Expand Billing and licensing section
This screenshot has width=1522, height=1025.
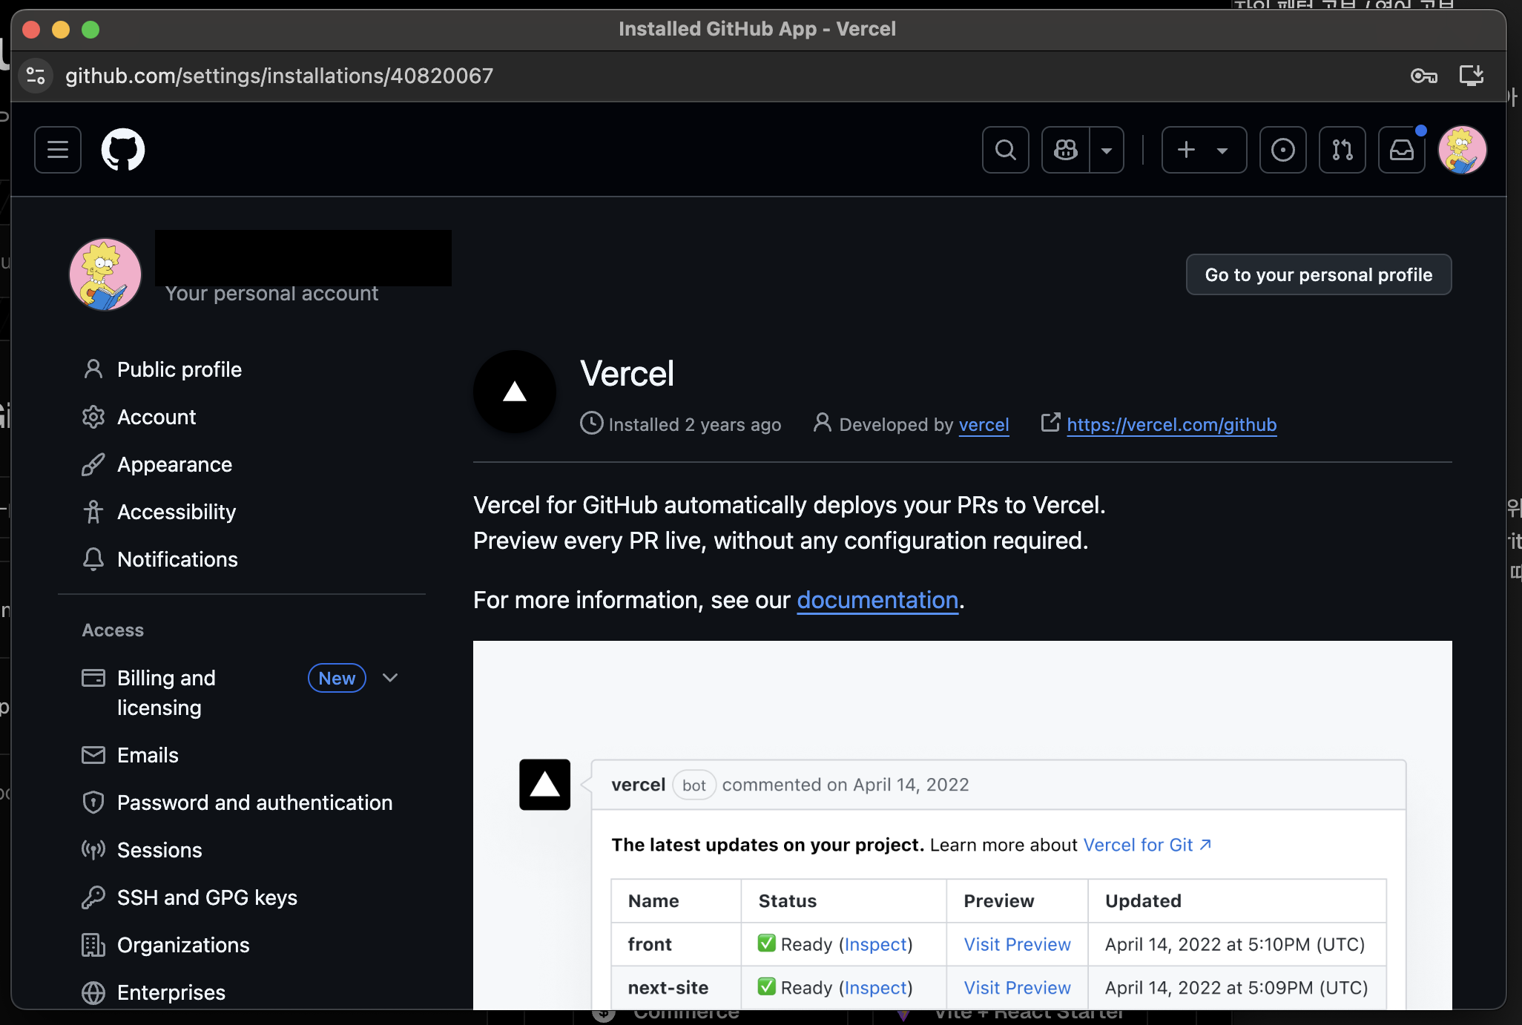coord(390,678)
